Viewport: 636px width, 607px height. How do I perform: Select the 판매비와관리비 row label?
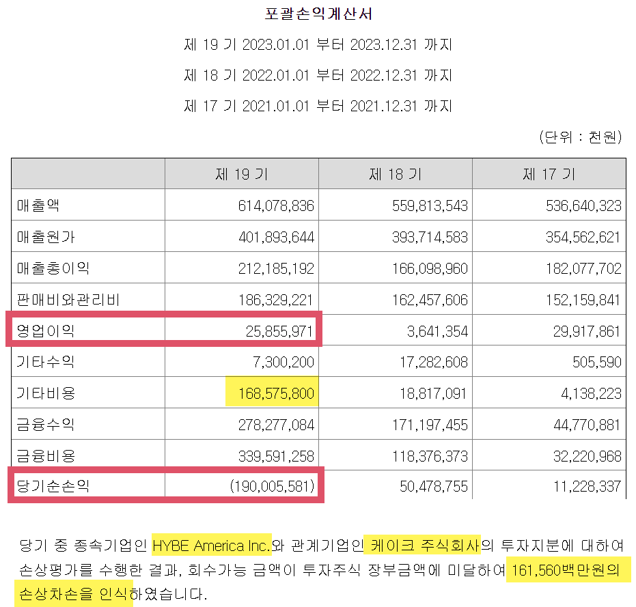pos(68,300)
